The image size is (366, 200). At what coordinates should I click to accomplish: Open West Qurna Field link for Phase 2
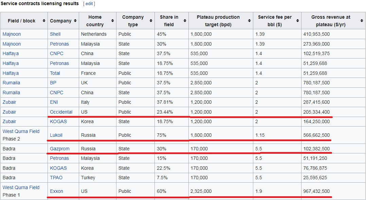click(21, 131)
